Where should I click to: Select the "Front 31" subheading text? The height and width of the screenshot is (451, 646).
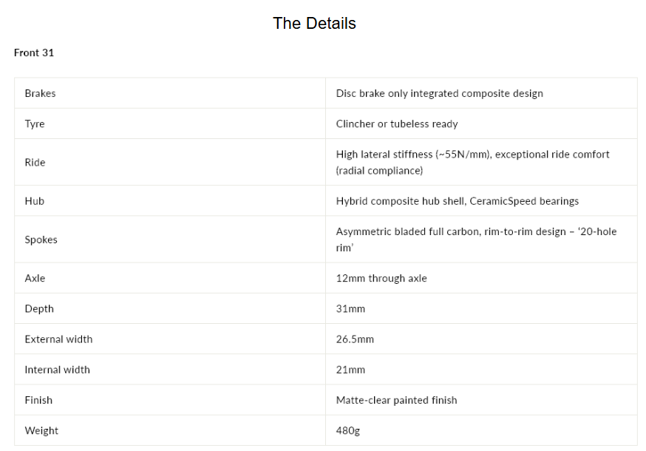tap(34, 52)
